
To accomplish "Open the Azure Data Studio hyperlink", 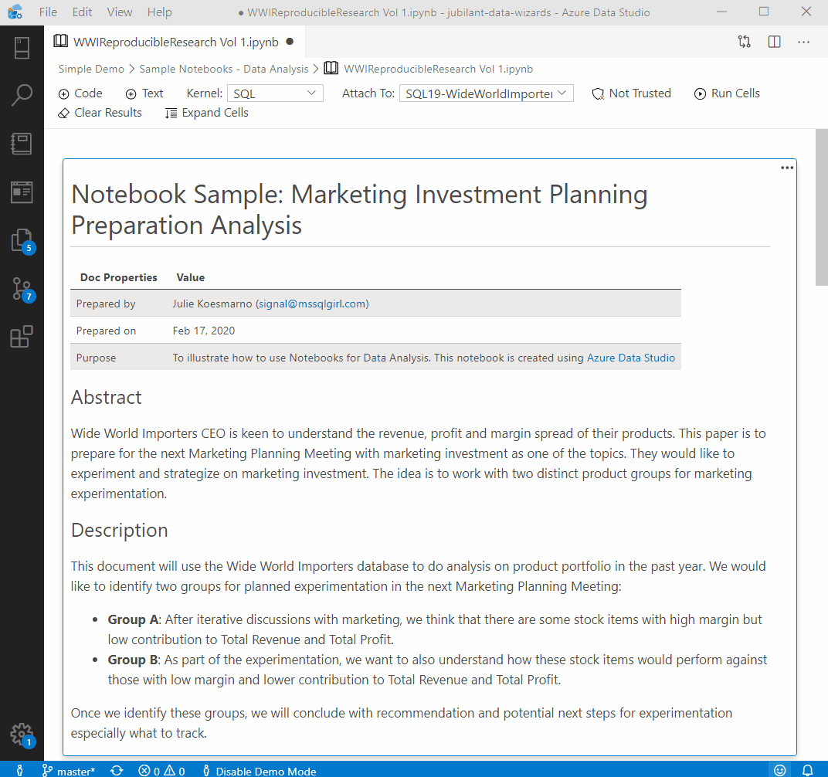I will [631, 358].
